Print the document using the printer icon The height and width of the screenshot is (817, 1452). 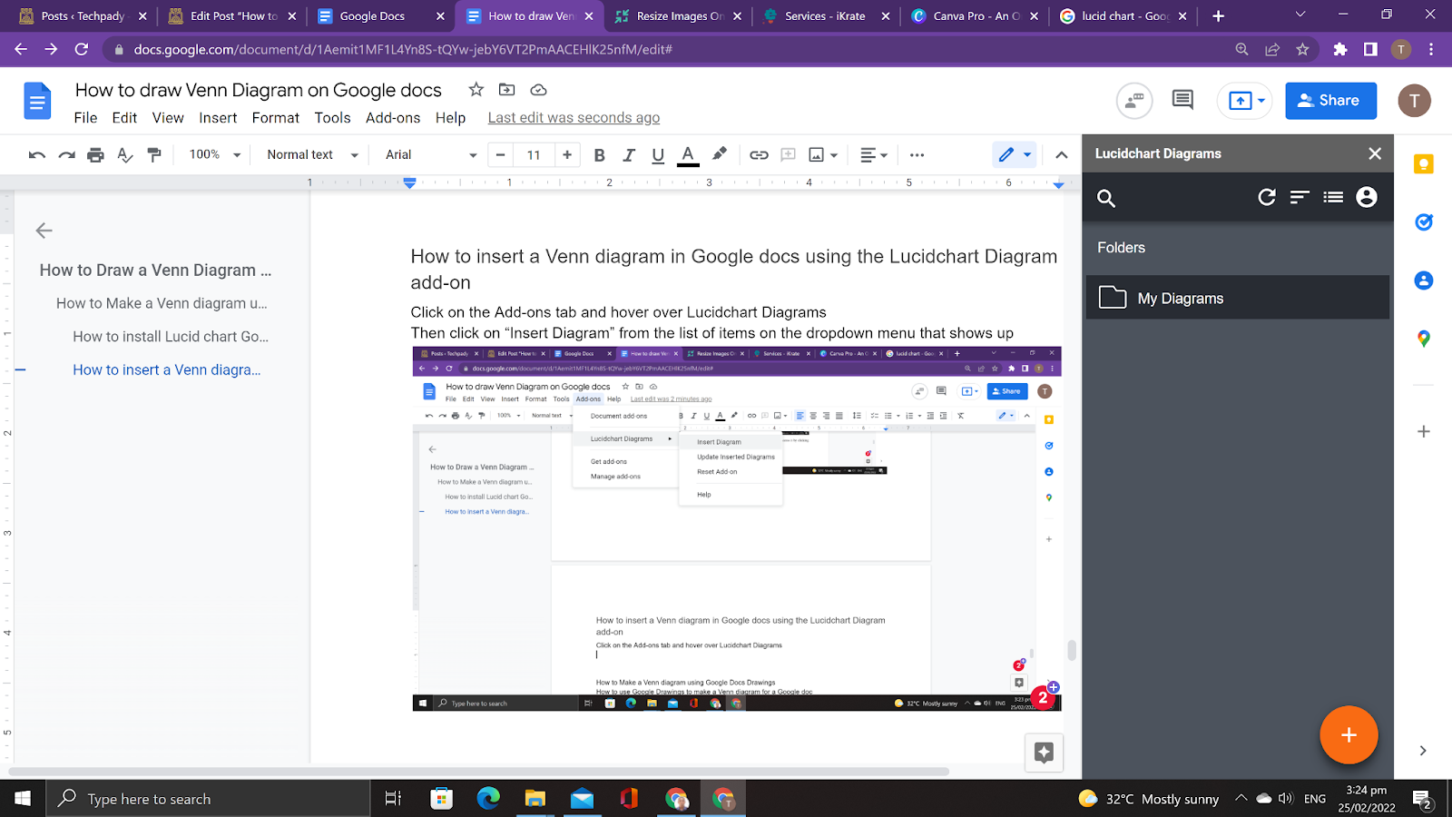click(x=95, y=155)
